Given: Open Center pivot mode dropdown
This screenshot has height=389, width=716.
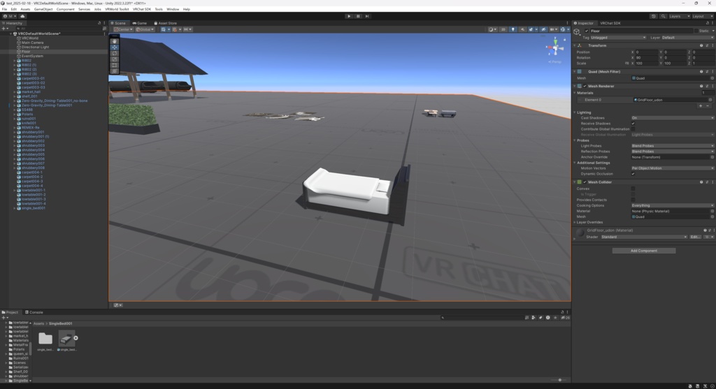Looking at the screenshot, I should pos(123,29).
